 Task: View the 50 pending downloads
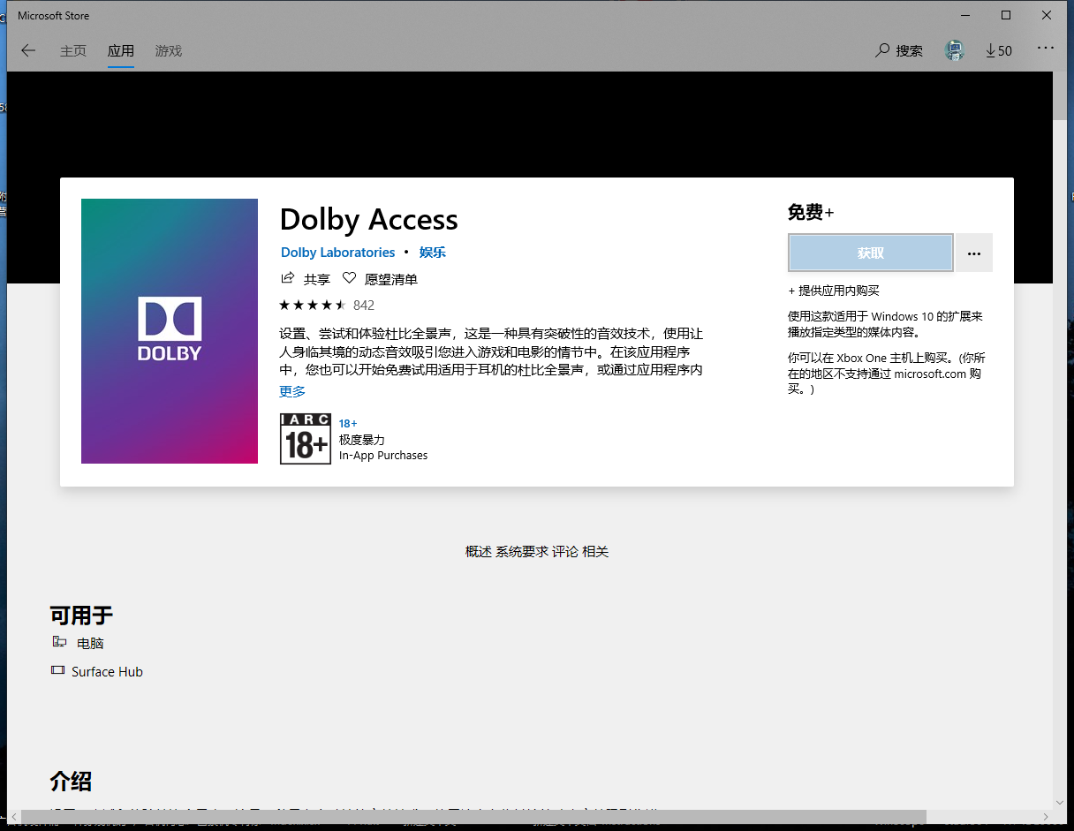click(999, 50)
